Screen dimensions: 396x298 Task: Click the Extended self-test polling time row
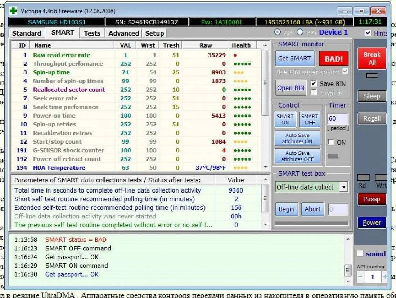click(x=136, y=208)
